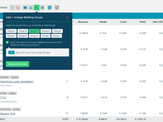Click the green power activate icon
This screenshot has height=122, width=163.
[x=12, y=7]
